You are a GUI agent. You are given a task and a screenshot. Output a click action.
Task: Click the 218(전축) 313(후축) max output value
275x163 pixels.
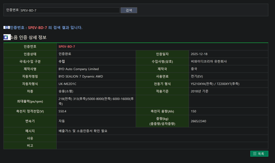[x=96, y=101]
